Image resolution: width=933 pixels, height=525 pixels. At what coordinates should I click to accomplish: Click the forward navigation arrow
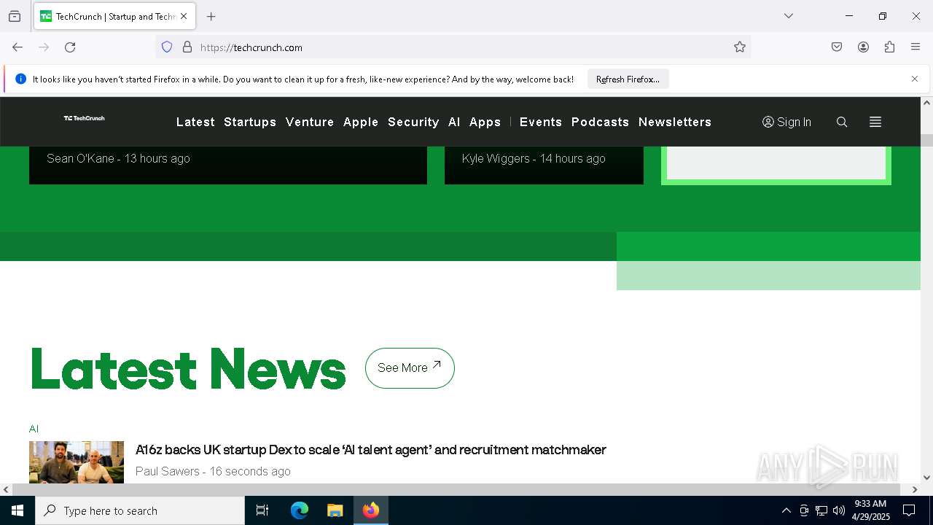tap(44, 47)
